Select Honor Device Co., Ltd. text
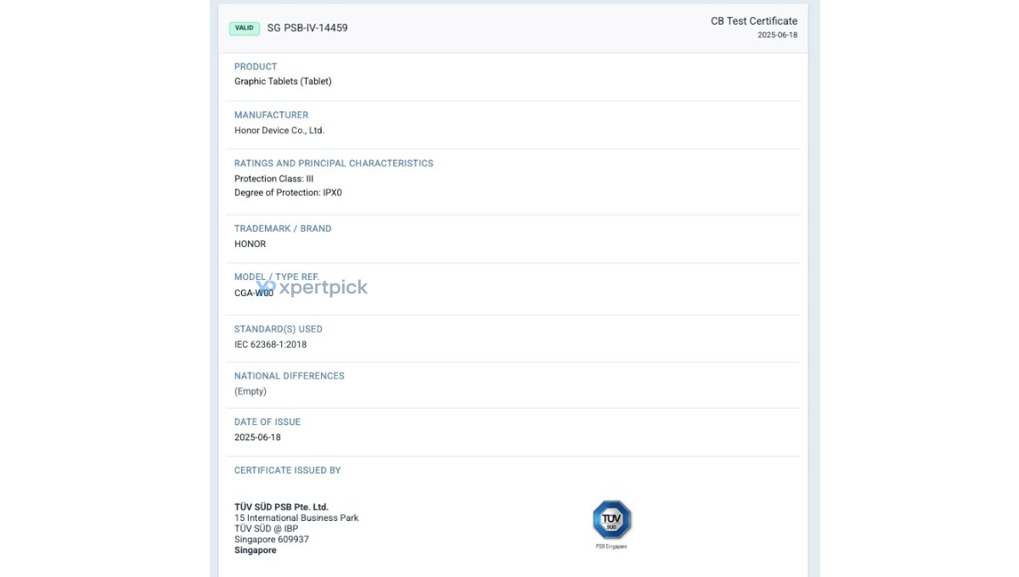Screen dimensions: 1019x577 (279, 131)
